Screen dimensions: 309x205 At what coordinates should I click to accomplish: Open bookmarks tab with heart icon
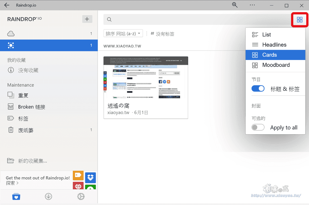click(16, 196)
